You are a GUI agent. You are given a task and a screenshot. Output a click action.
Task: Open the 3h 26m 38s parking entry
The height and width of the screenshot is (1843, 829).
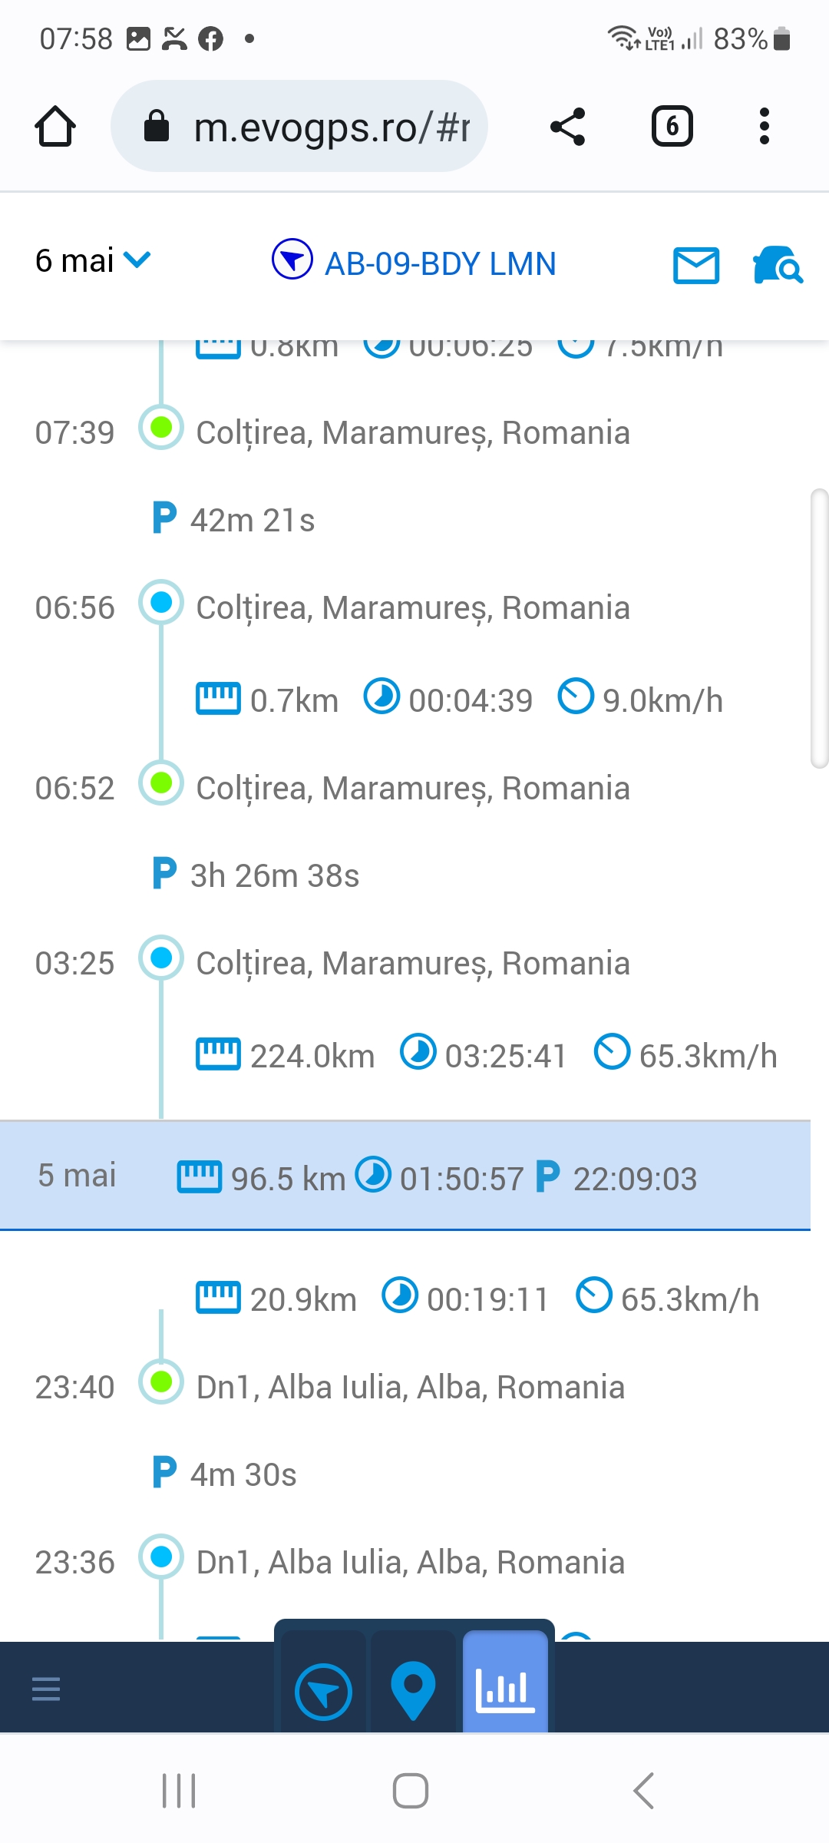pyautogui.click(x=274, y=875)
